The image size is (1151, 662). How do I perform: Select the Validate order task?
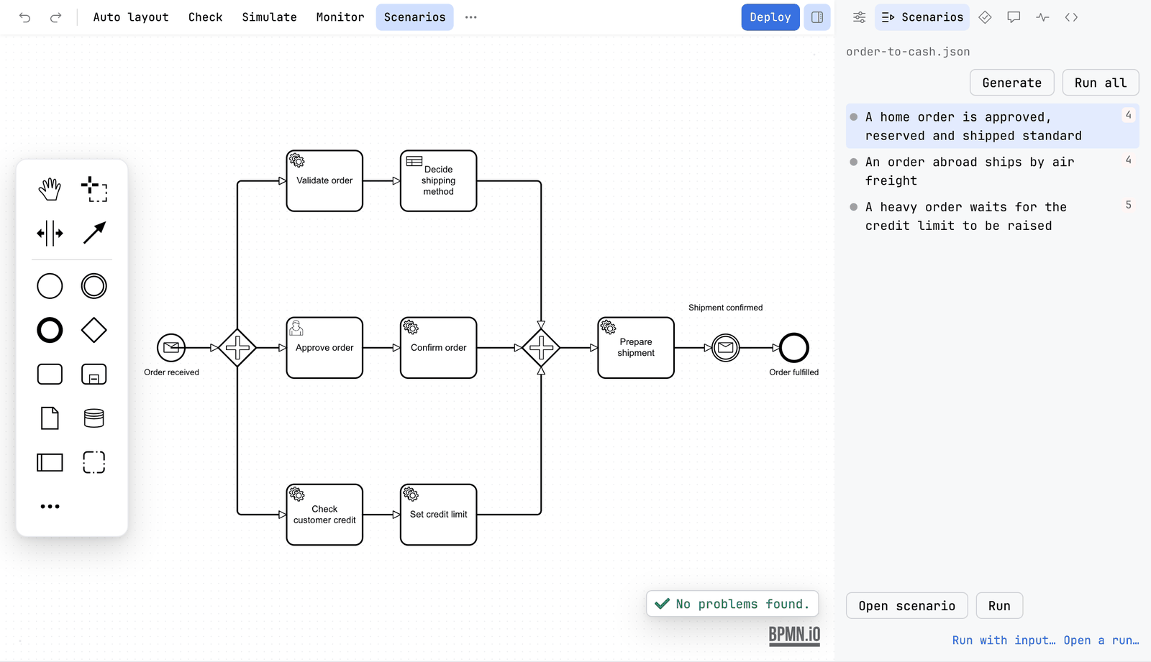click(x=324, y=181)
